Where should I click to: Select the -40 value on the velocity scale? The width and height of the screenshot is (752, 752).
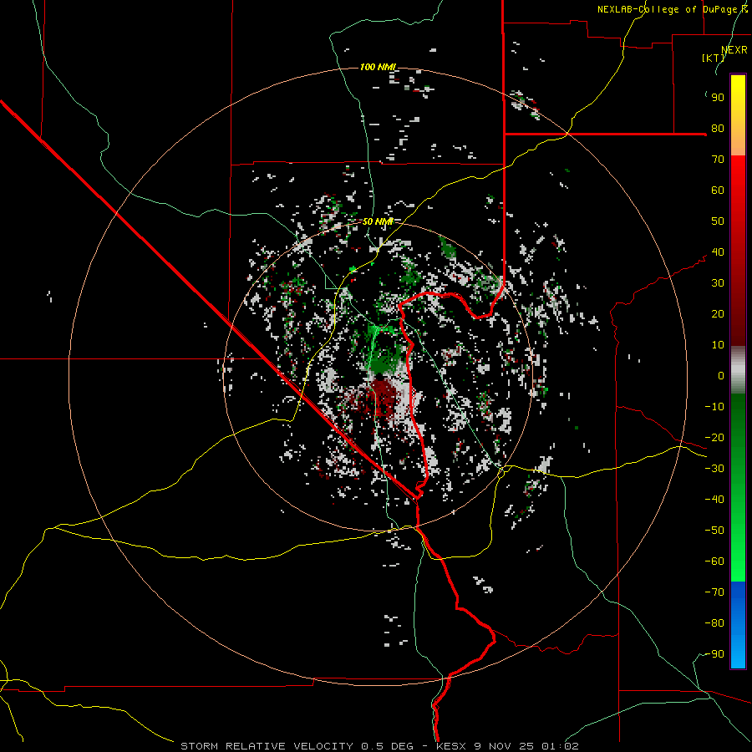tap(714, 500)
